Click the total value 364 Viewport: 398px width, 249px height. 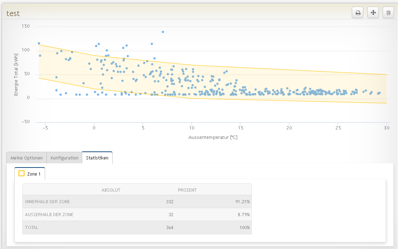(170, 228)
